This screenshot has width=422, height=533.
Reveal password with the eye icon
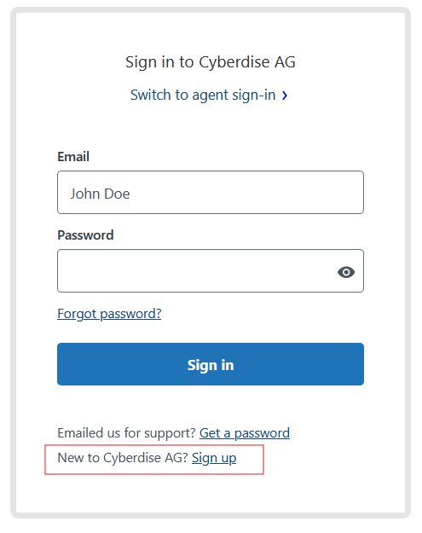click(346, 272)
